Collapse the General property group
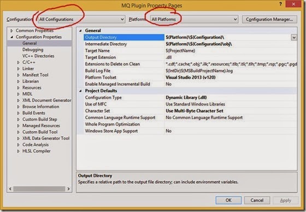 (80, 31)
